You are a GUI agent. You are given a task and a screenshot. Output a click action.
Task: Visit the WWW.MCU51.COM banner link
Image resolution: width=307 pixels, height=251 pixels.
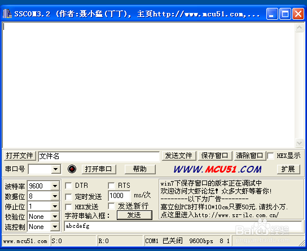click(217, 169)
